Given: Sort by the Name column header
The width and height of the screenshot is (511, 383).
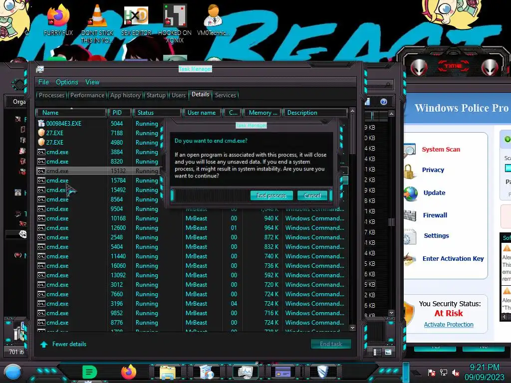Looking at the screenshot, I should 71,113.
